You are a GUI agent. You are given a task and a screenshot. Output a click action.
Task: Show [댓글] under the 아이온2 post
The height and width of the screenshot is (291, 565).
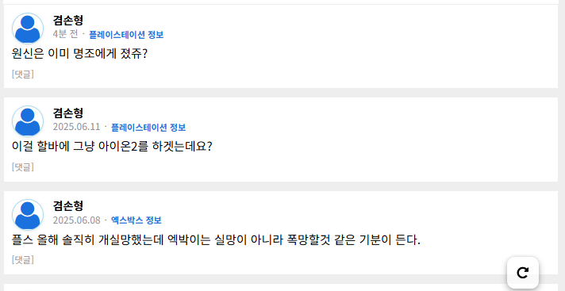23,167
